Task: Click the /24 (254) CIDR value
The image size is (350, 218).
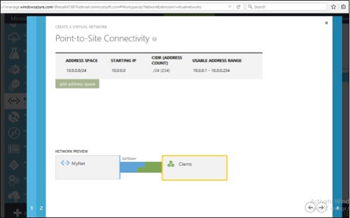Action: pyautogui.click(x=162, y=71)
